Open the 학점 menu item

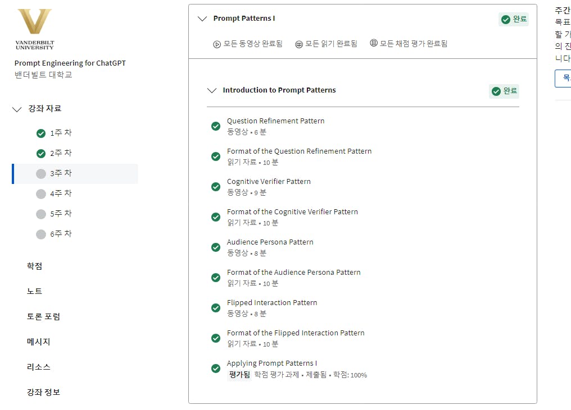tap(35, 266)
